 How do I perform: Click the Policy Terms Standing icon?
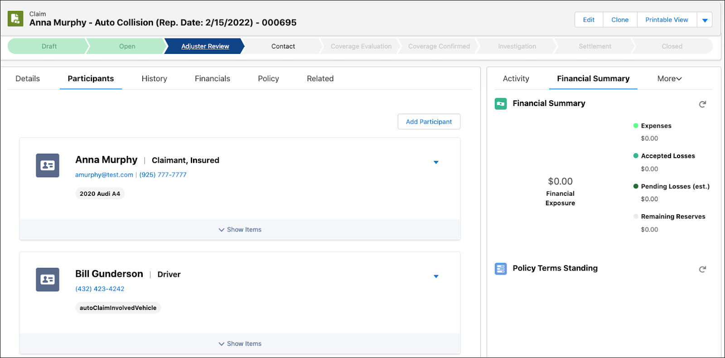pos(501,269)
